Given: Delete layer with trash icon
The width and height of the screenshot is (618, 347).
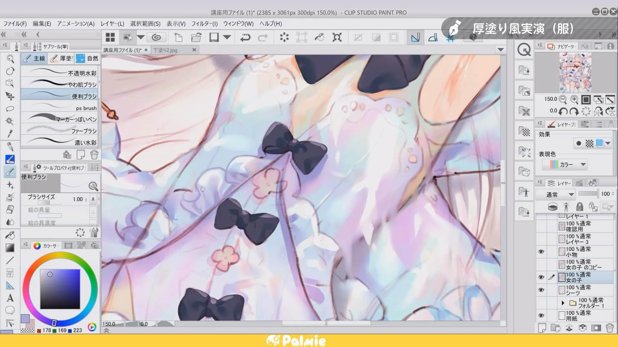Looking at the screenshot, I should pyautogui.click(x=609, y=328).
